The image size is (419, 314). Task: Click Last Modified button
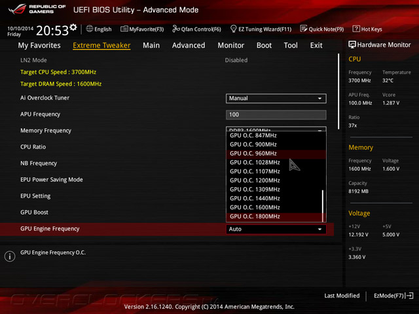(342, 296)
